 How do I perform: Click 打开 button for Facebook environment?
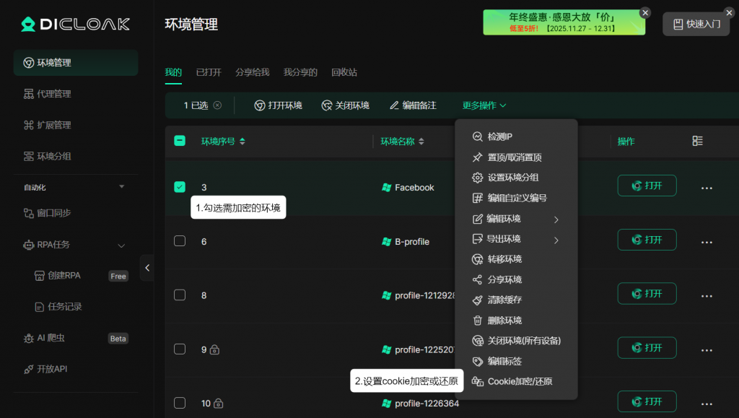[647, 186]
